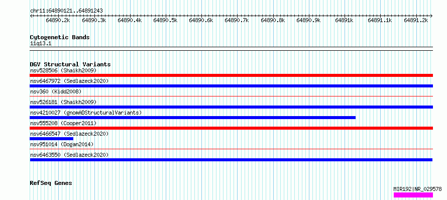Click the blue bar under nsv6463550

pos(231,160)
